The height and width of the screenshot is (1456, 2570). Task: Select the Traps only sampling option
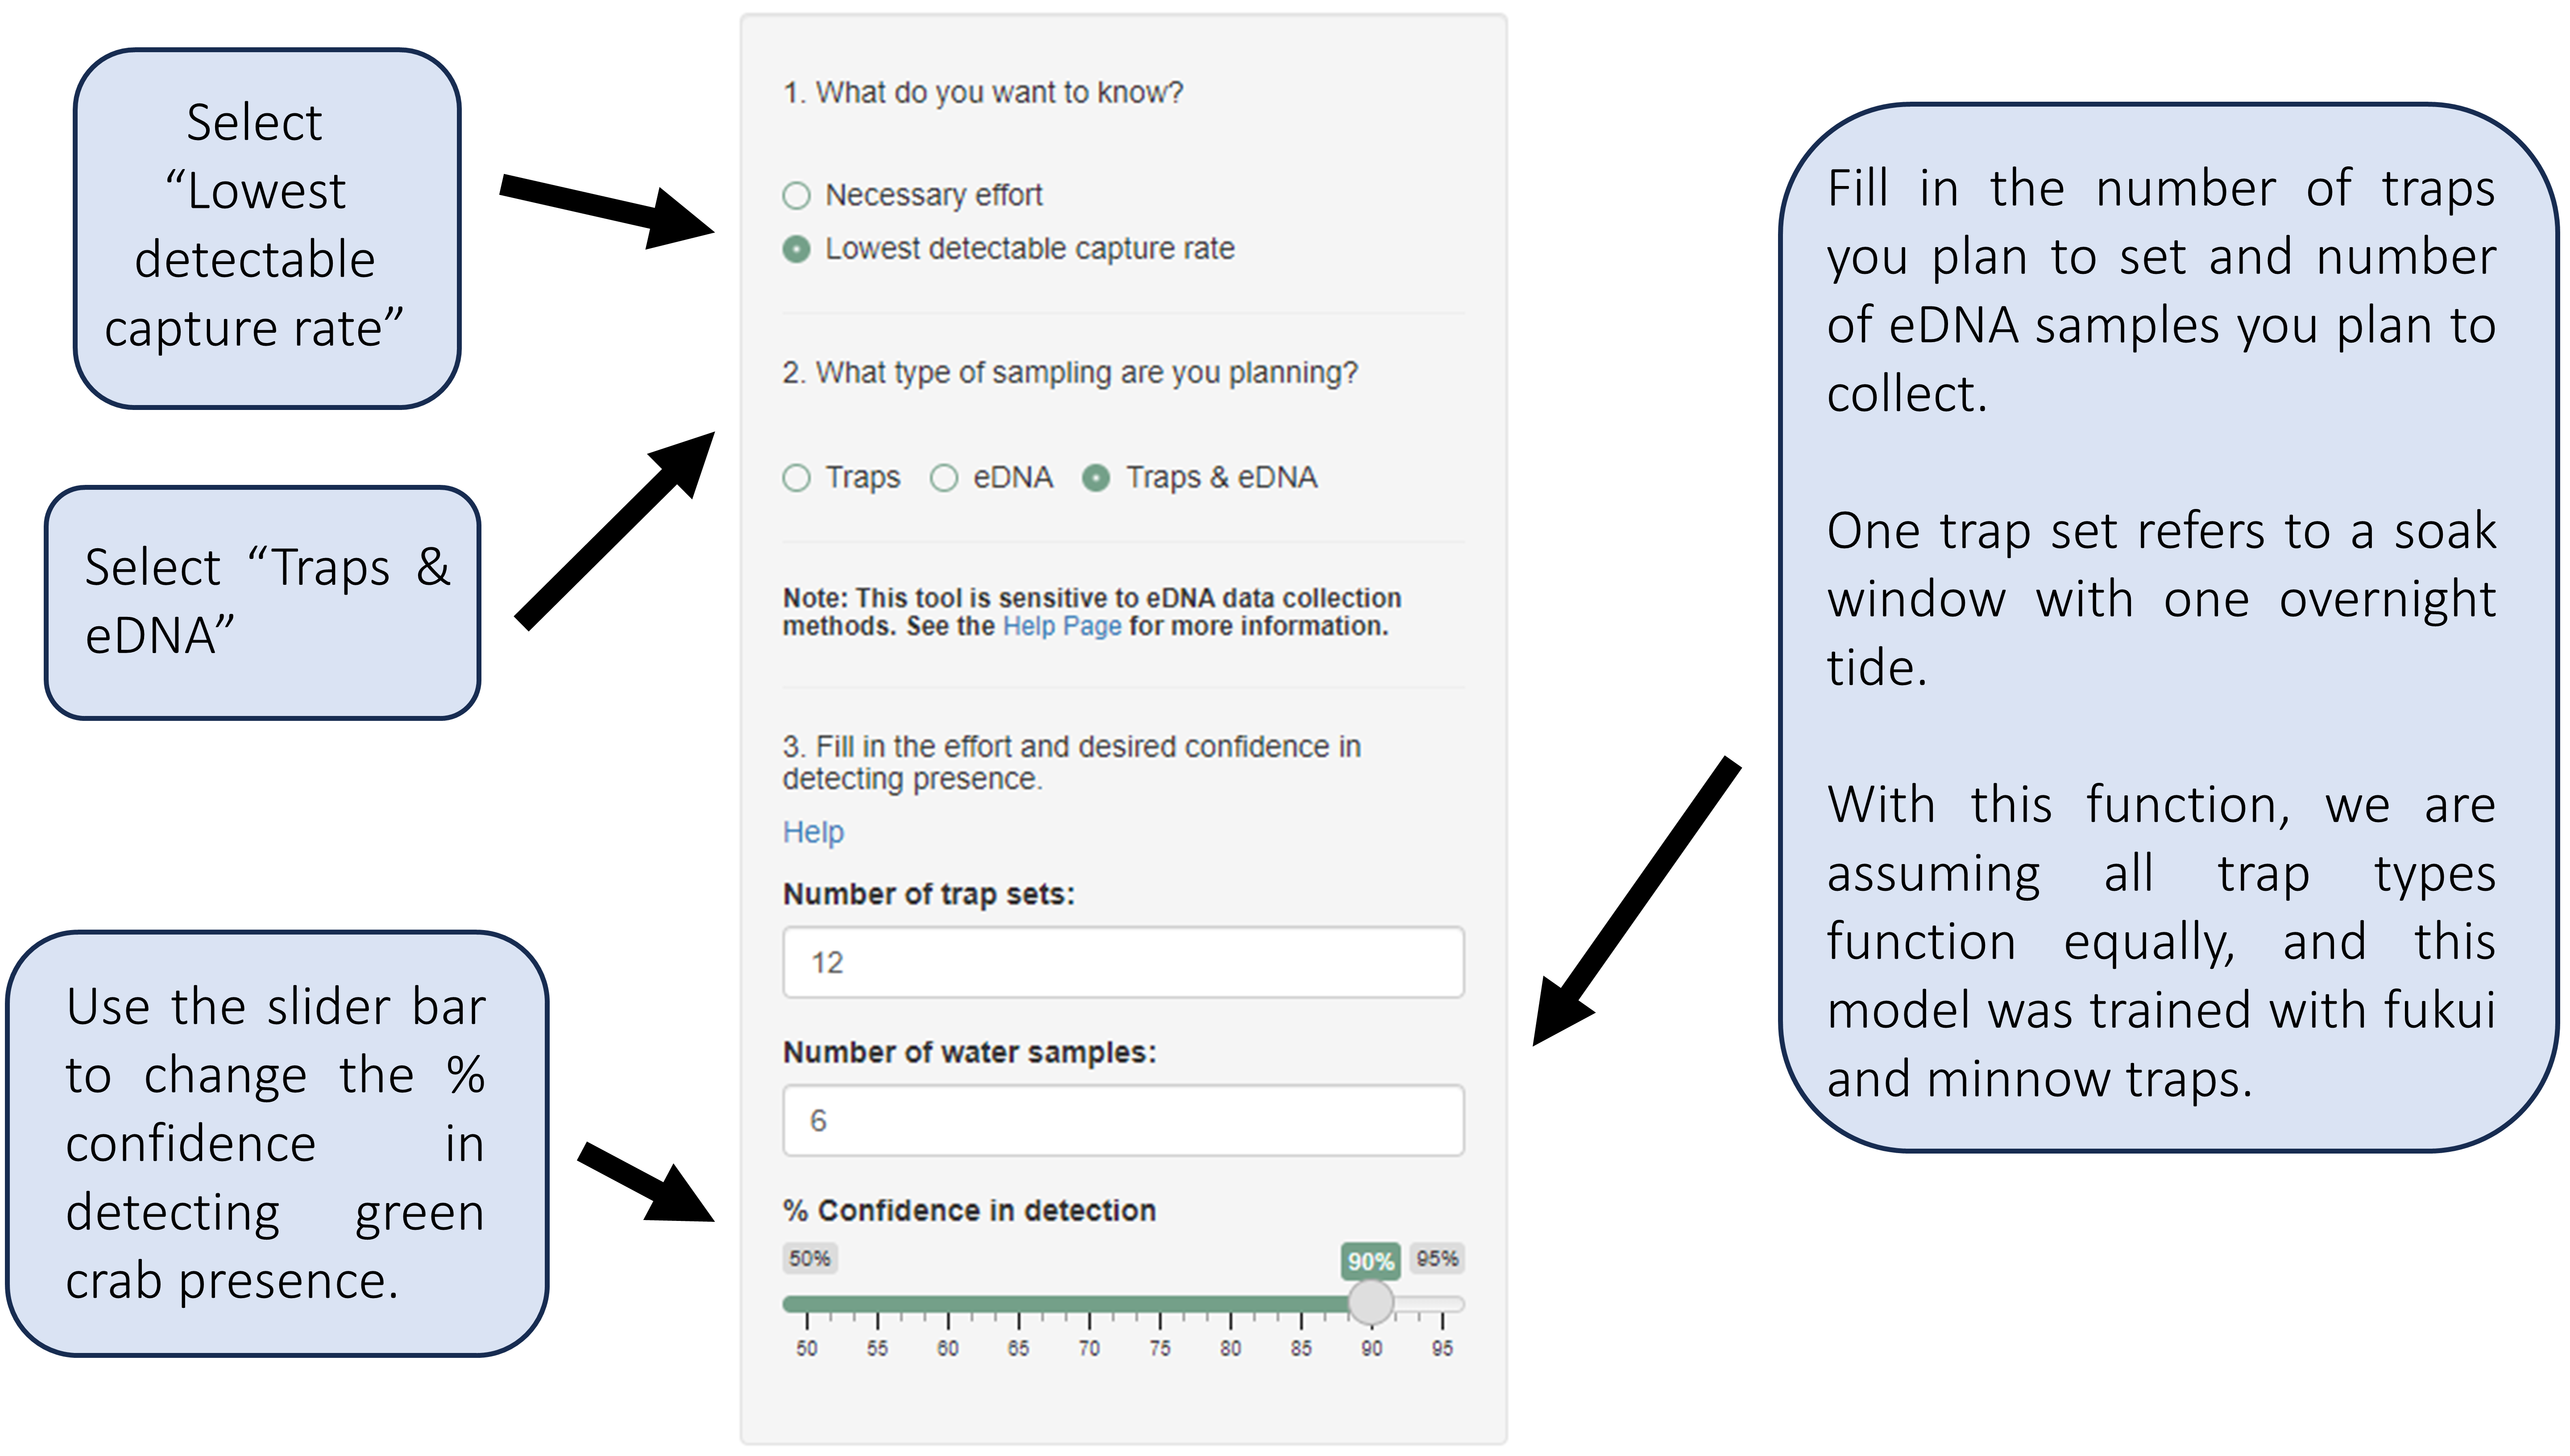coord(796,478)
